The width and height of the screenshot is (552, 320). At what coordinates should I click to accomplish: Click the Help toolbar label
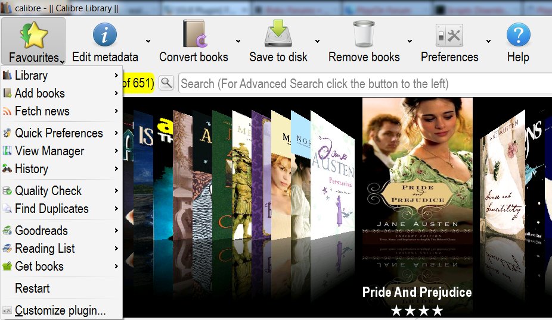point(518,57)
